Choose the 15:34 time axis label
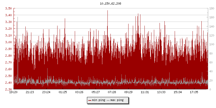The width and height of the screenshot is (216, 108). tap(178, 92)
